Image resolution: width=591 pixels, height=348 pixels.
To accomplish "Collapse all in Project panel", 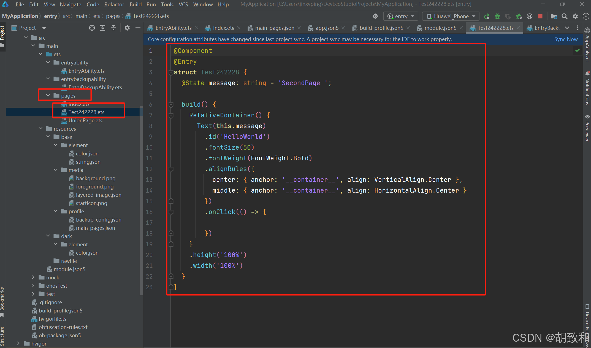I will click(x=113, y=28).
